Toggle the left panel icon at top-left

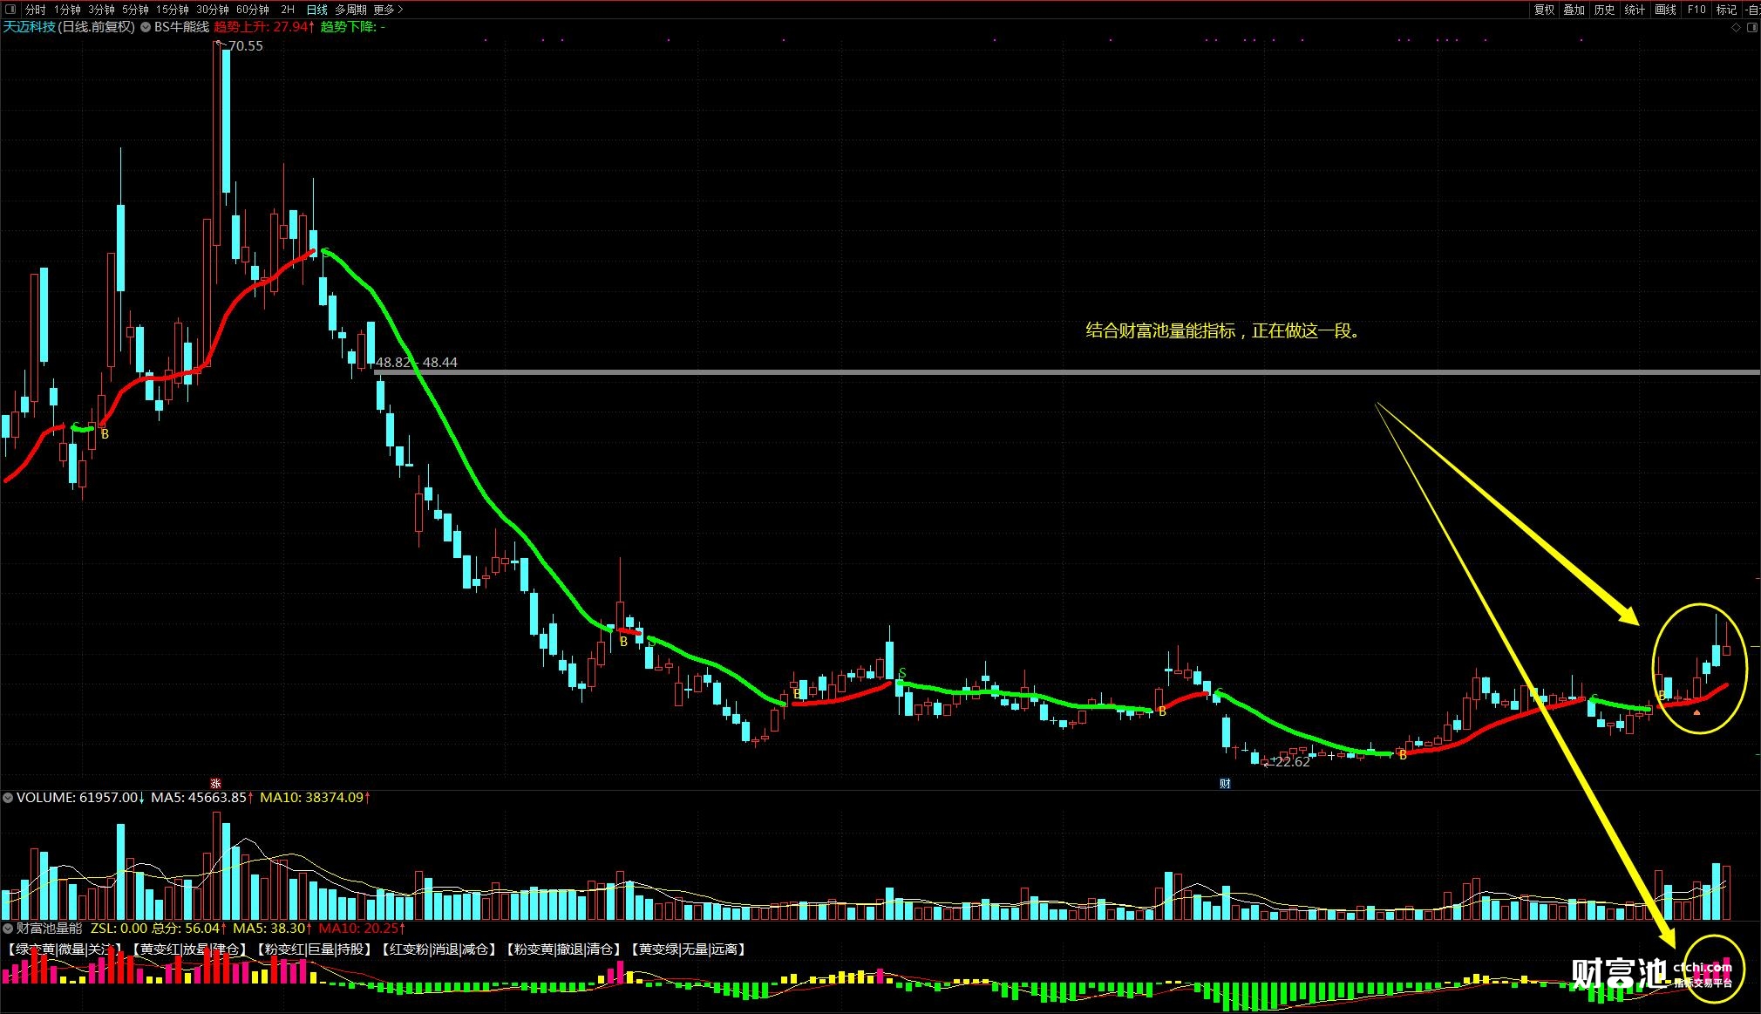(10, 10)
